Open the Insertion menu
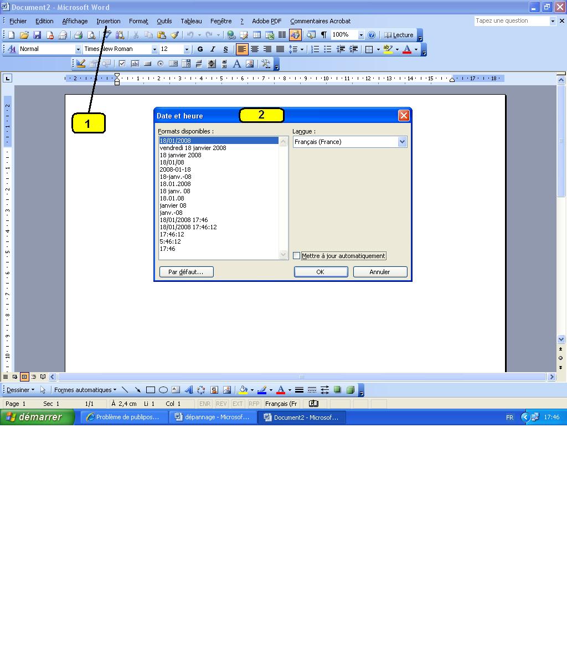Image resolution: width=567 pixels, height=649 pixels. coord(108,21)
